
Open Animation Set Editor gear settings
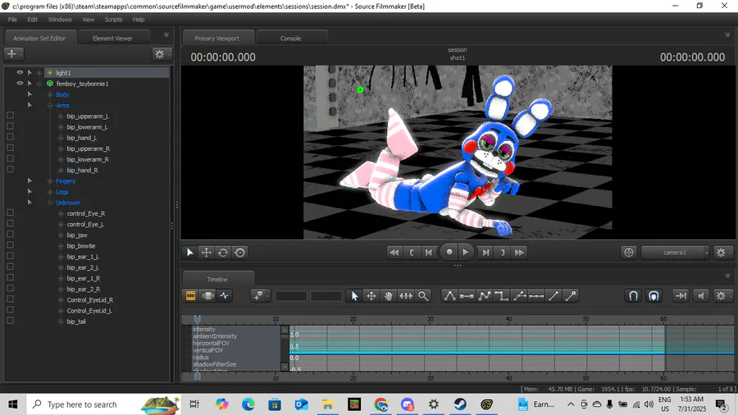[161, 54]
